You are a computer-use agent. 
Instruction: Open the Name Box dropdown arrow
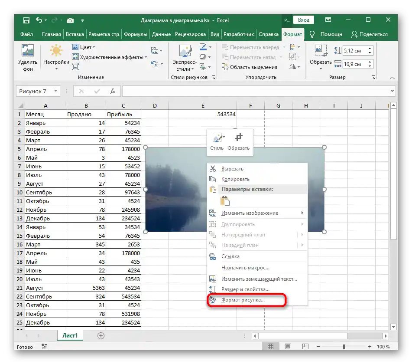point(55,91)
